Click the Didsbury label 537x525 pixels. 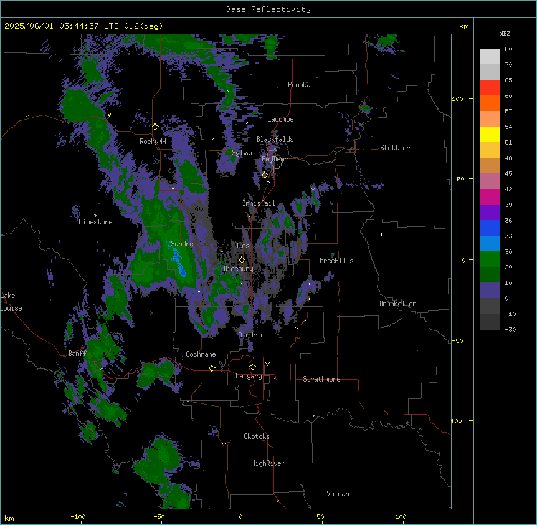click(x=239, y=269)
